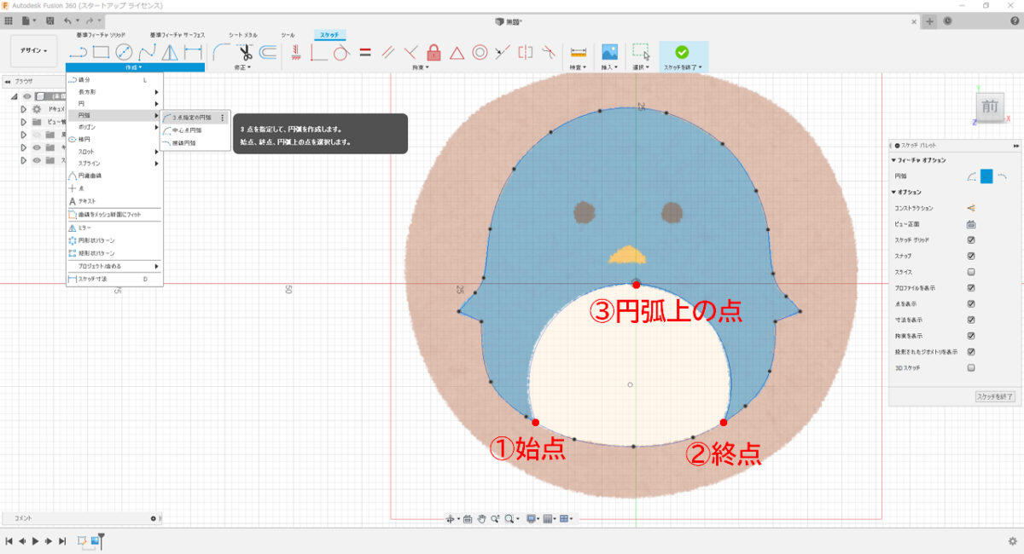This screenshot has height=554, width=1024.
Task: Toggle the Show Points (点を表示) checkbox
Action: 971,304
